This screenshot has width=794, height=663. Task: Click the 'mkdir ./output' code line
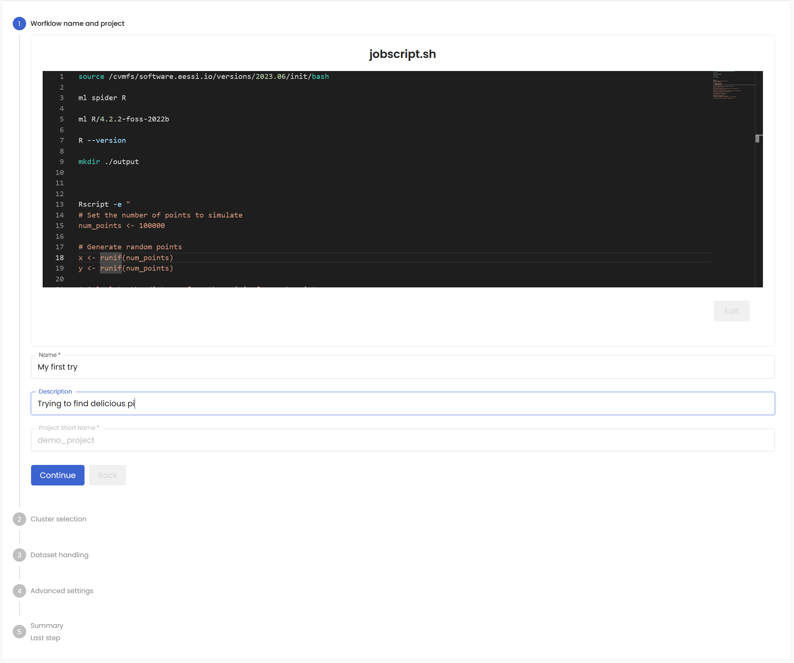pyautogui.click(x=108, y=162)
